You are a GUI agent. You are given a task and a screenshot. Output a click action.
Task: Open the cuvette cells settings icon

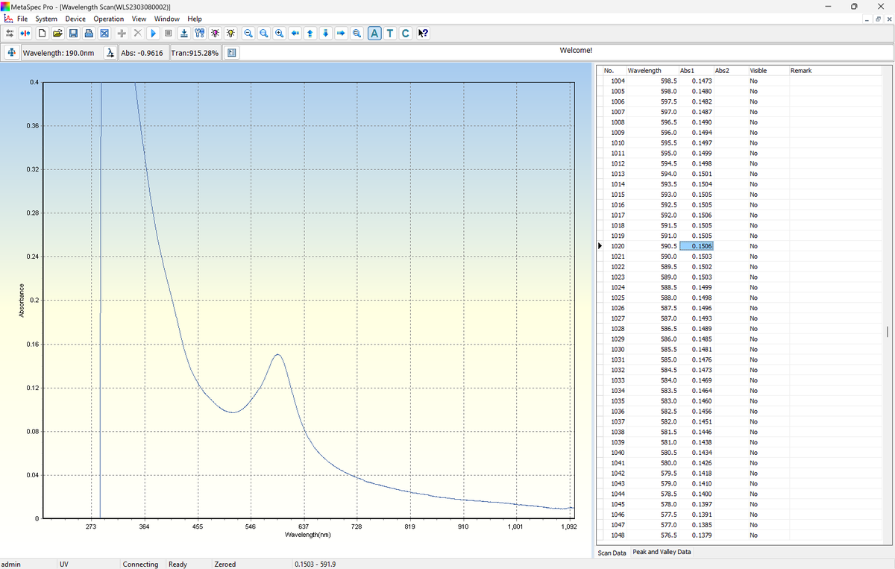[199, 34]
